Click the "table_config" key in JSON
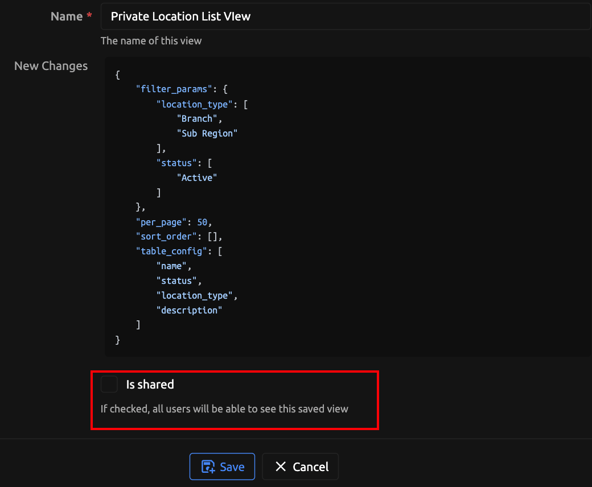Image resolution: width=592 pixels, height=487 pixels. coord(171,251)
